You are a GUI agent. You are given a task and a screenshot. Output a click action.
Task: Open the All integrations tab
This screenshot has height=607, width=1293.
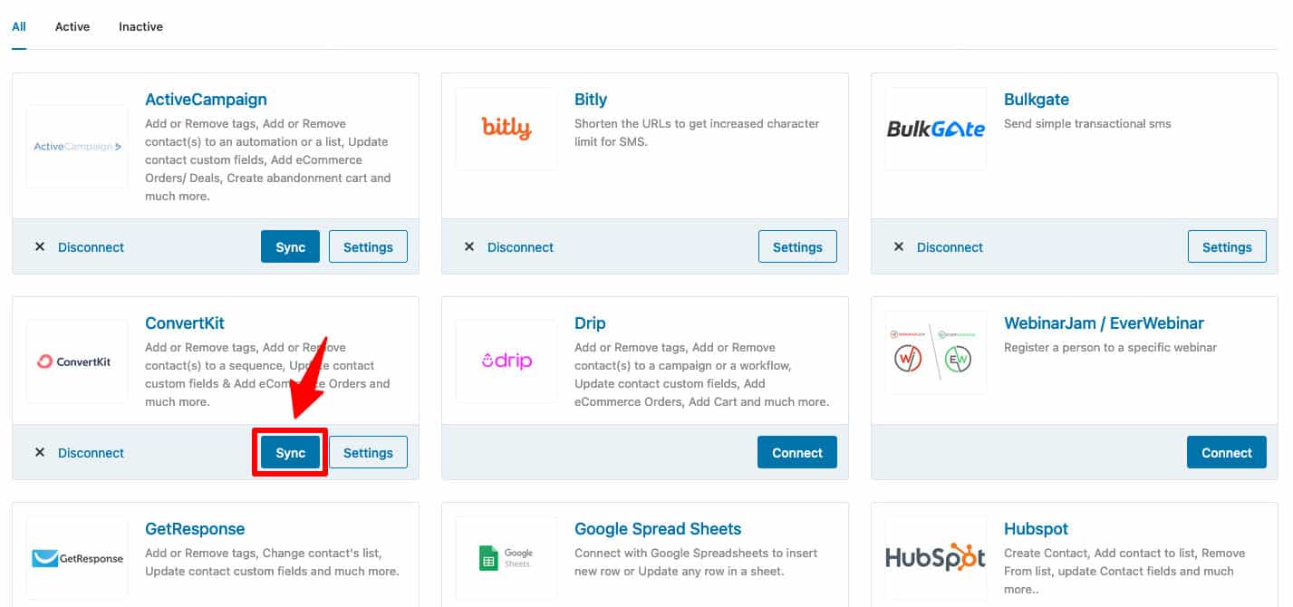coord(18,26)
